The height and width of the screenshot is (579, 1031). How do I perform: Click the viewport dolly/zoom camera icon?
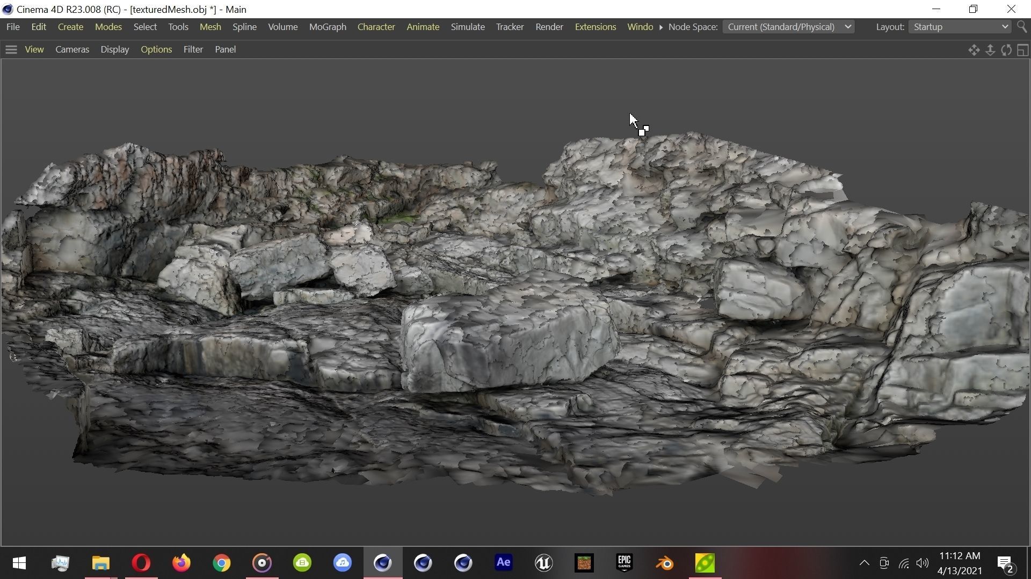coord(990,50)
